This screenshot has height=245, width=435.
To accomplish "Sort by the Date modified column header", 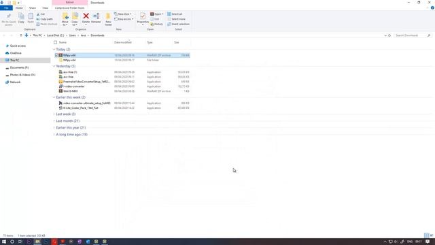I will click(x=123, y=42).
